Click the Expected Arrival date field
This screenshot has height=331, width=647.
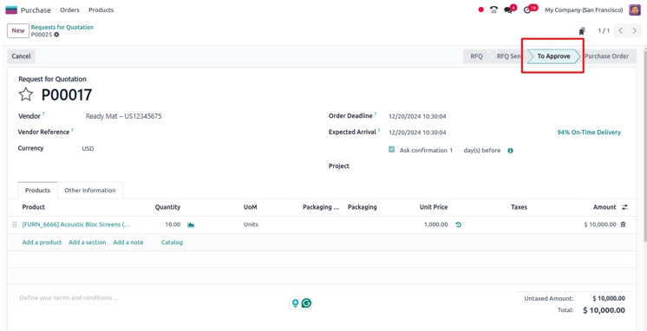pos(417,133)
